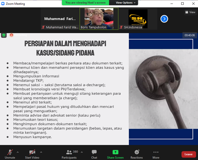Viewport: 198px width, 160px height.
Task: Click 'Menghimpun dokumen-dokumen terkait;' line
Action: click(50, 124)
